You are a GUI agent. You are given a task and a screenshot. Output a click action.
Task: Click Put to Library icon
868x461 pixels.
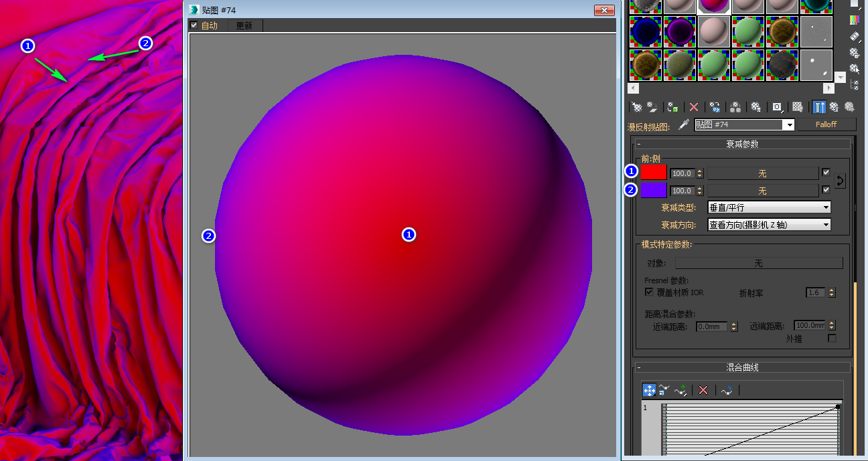(756, 107)
